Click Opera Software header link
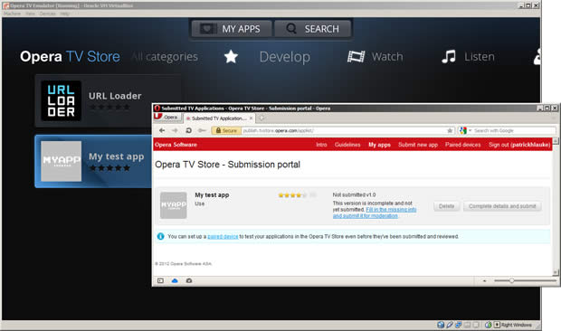 (176, 145)
